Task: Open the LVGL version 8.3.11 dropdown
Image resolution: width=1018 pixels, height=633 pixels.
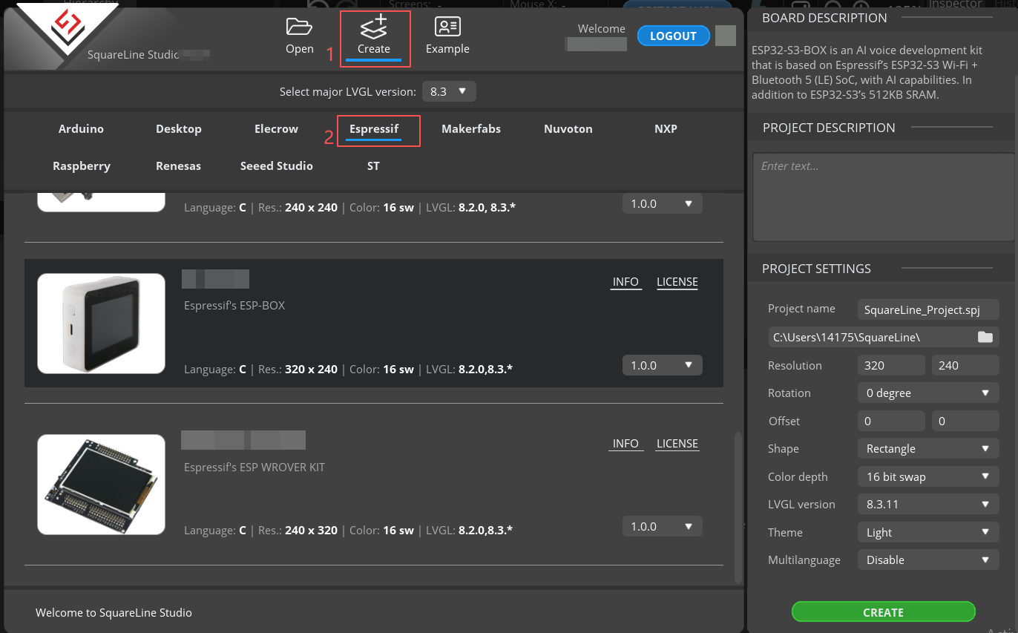Action: (928, 504)
